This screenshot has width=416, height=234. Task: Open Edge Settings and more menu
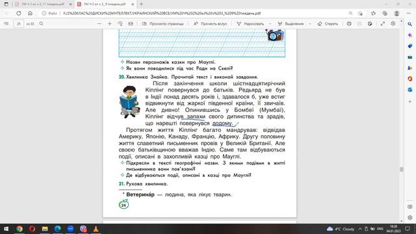409,13
